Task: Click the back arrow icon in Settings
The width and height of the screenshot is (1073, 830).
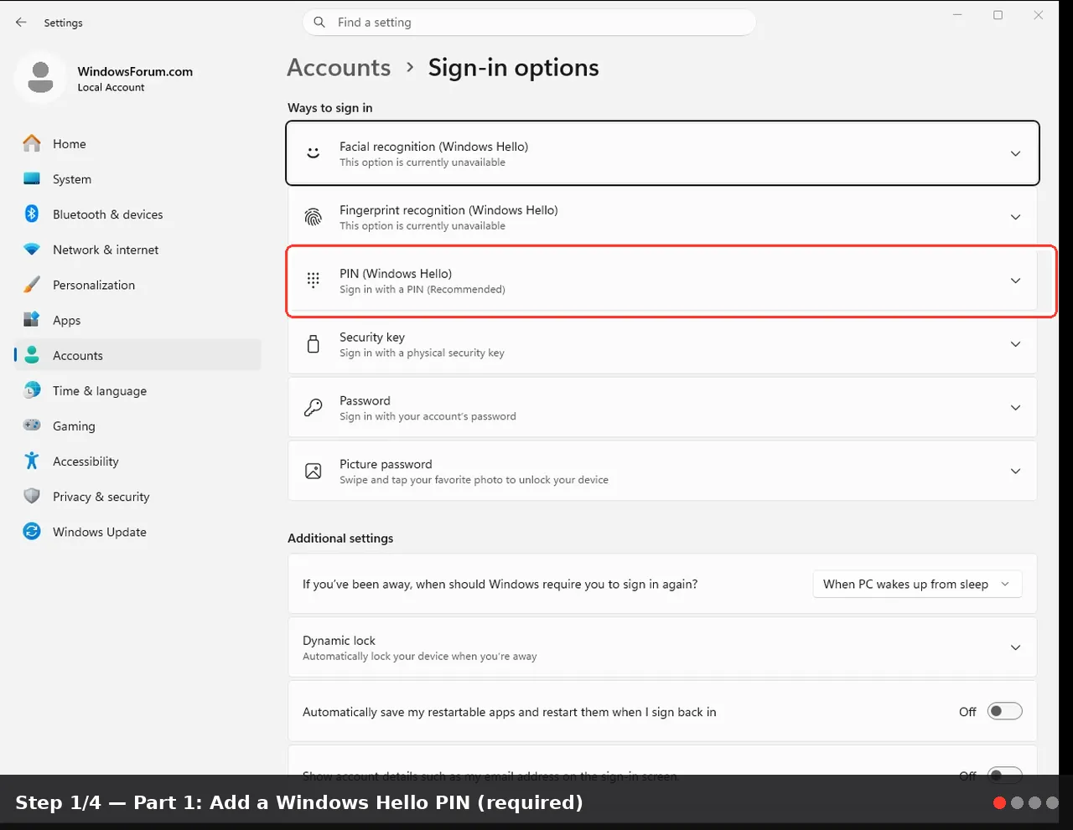Action: [x=21, y=23]
